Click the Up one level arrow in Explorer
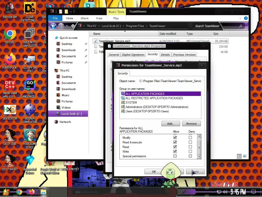The width and height of the screenshot is (262, 197). (73, 26)
